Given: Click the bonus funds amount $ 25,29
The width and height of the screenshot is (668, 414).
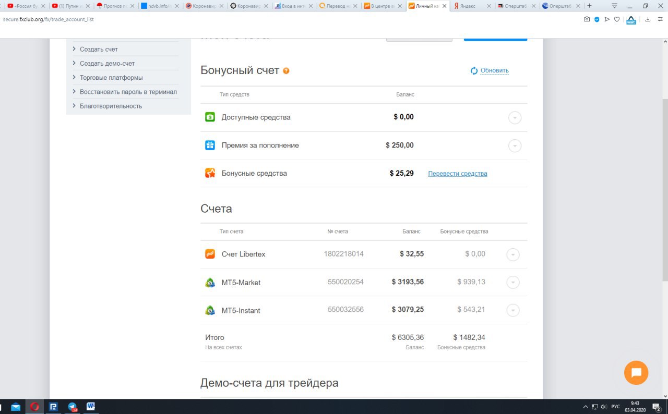Looking at the screenshot, I should click(402, 173).
